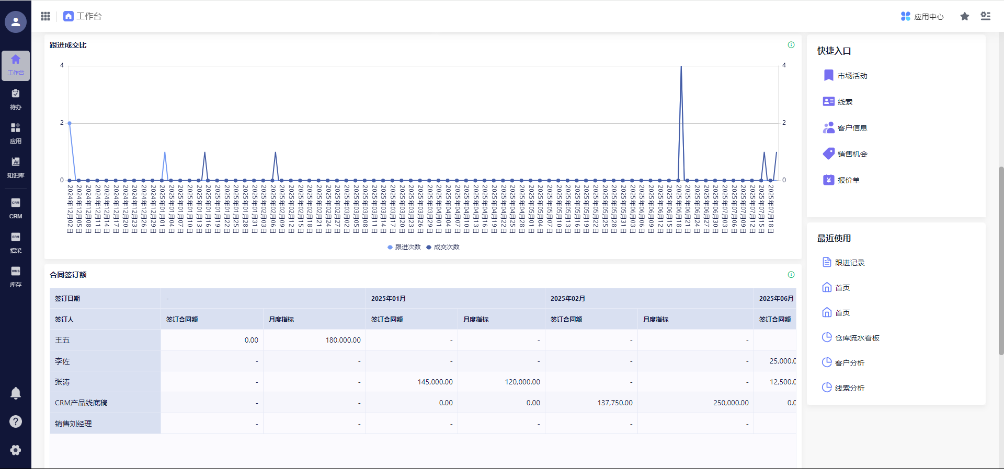1004x469 pixels.
Task: Open 待办 in the sidebar
Action: (16, 99)
